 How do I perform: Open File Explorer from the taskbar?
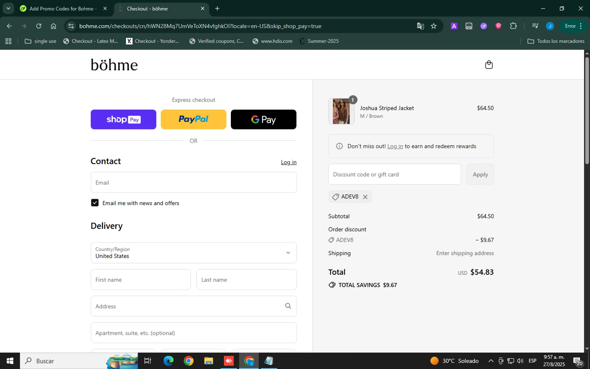click(x=208, y=361)
